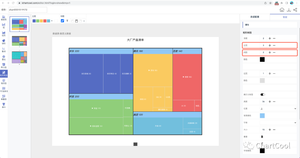300x158 pixels.
Task: Select the 柱形 bar chart type
Action: (x=4, y=34)
